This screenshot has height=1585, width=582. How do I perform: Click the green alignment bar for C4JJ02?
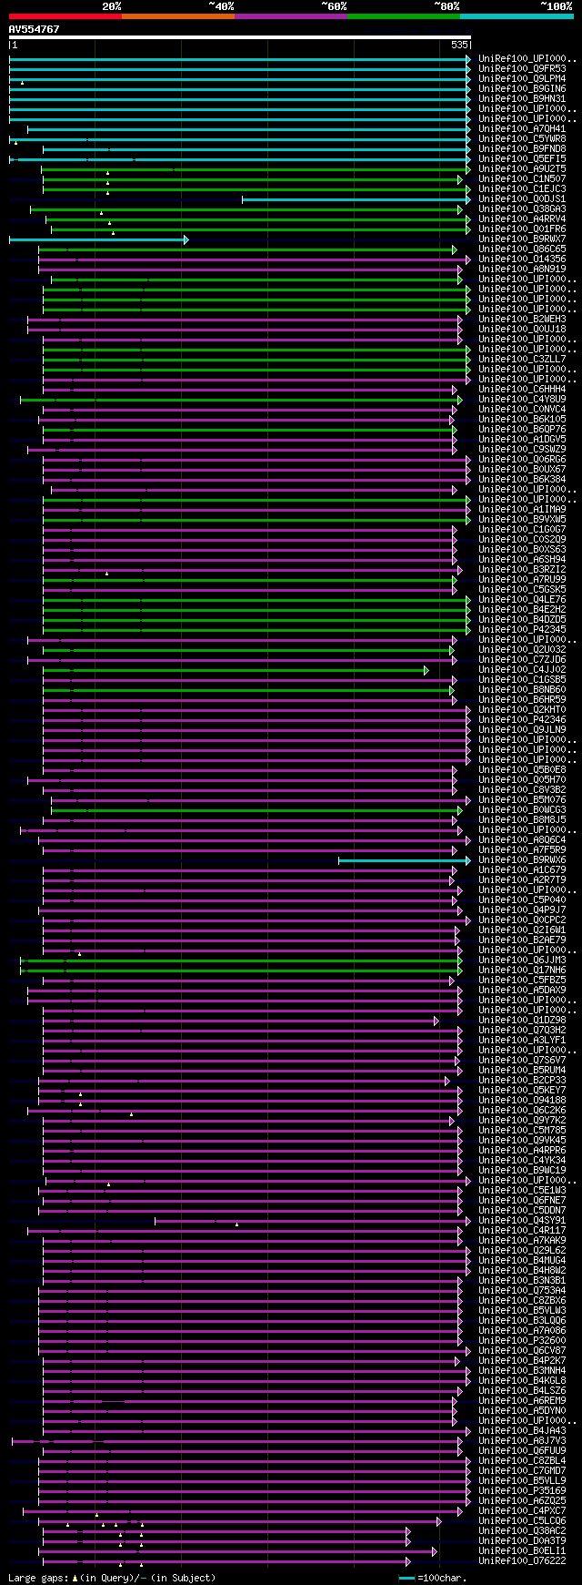[x=236, y=670]
